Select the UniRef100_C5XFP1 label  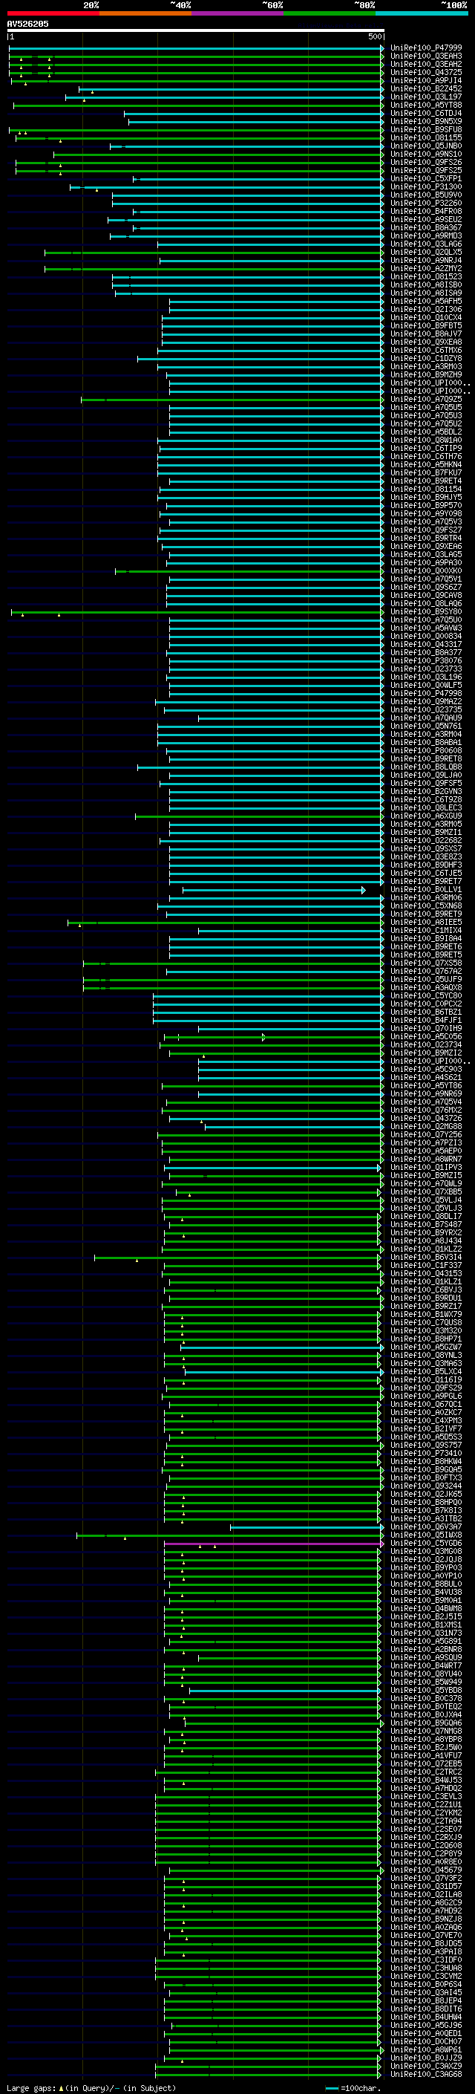[x=425, y=179]
